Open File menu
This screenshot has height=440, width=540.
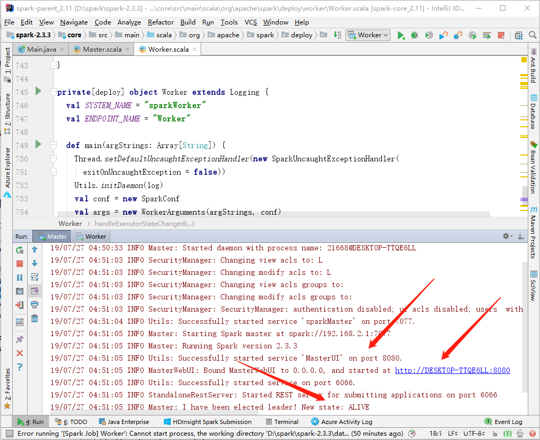pos(9,22)
